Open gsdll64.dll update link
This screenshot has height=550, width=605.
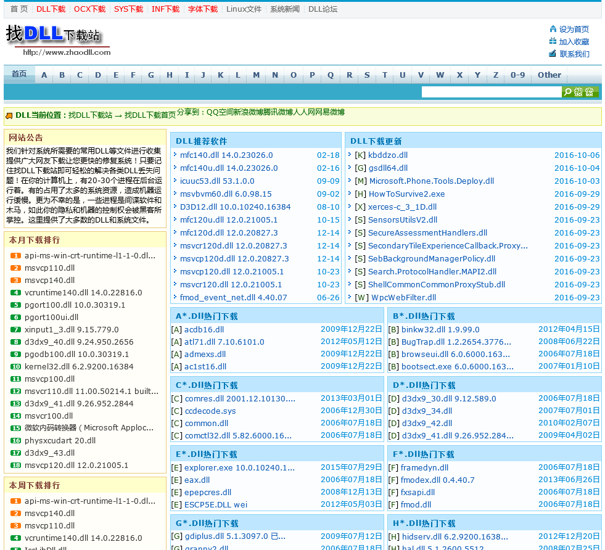(388, 168)
